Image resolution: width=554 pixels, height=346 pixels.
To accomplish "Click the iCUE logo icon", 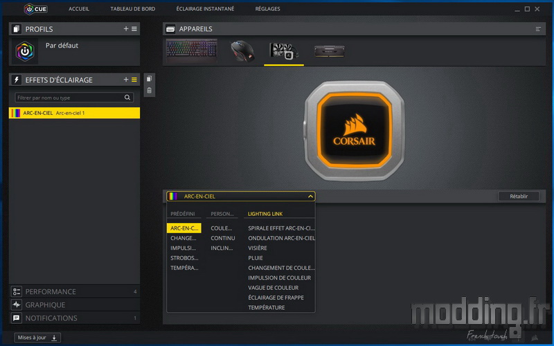I will coord(35,9).
